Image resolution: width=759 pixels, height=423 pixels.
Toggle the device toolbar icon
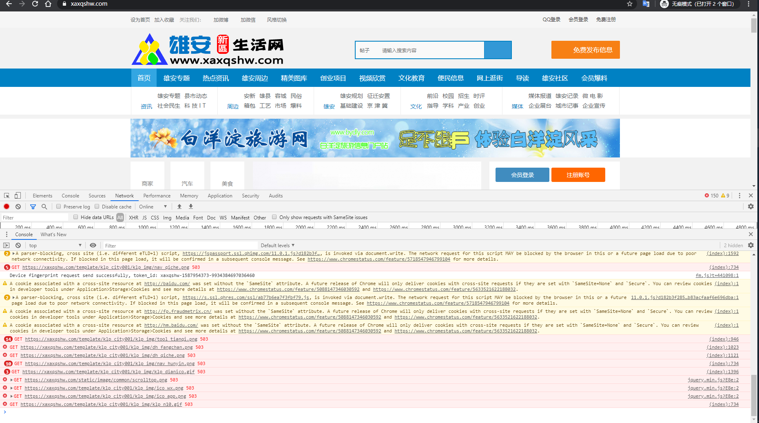coord(18,196)
